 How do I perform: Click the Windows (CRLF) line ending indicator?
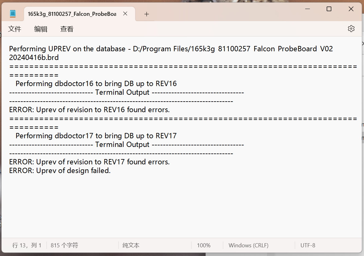(x=248, y=245)
